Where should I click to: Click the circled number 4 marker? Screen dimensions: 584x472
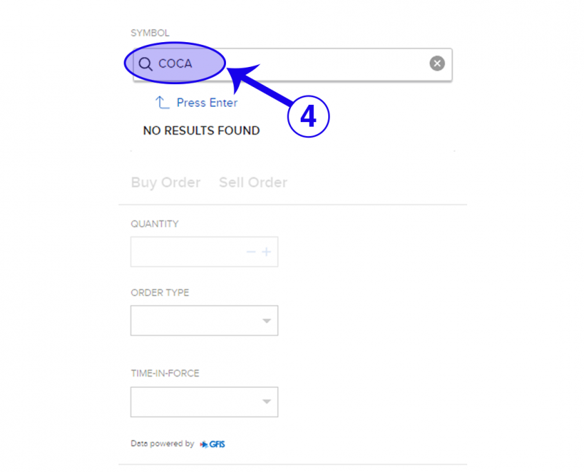(x=308, y=118)
